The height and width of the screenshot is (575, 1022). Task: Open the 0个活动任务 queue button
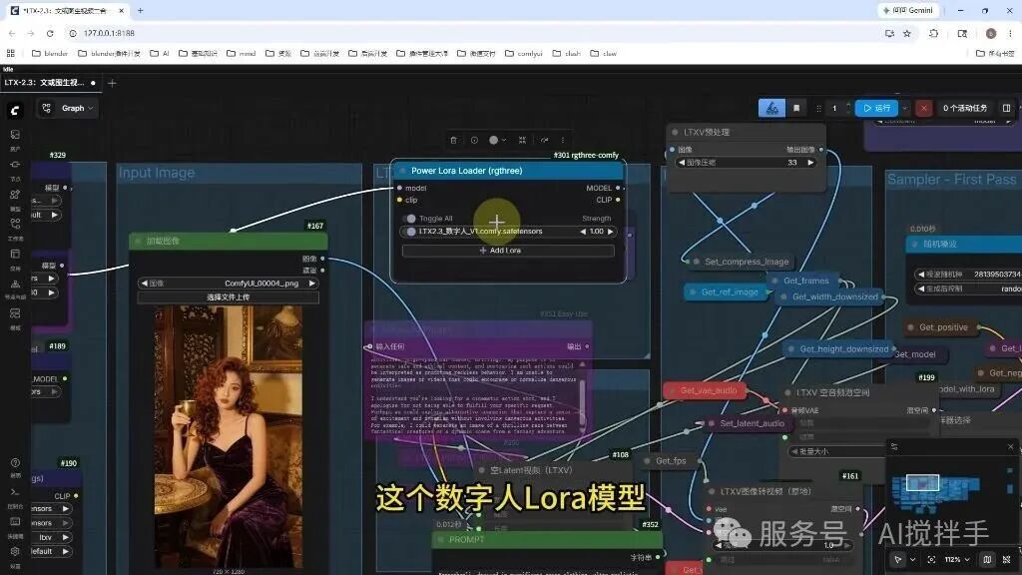(x=965, y=108)
